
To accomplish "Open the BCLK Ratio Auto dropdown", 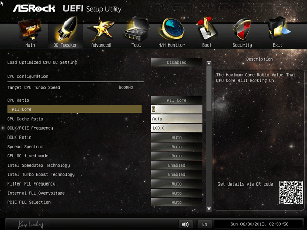I will (177, 137).
